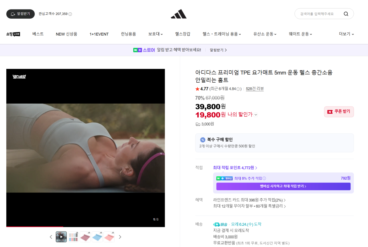
Task: Open the 헬스장갑 category
Action: [x=183, y=34]
